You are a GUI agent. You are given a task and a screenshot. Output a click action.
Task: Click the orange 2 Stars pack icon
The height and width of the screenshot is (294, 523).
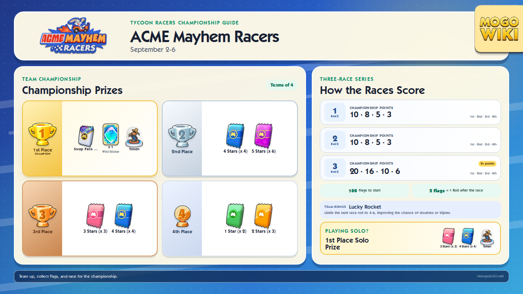click(x=264, y=216)
